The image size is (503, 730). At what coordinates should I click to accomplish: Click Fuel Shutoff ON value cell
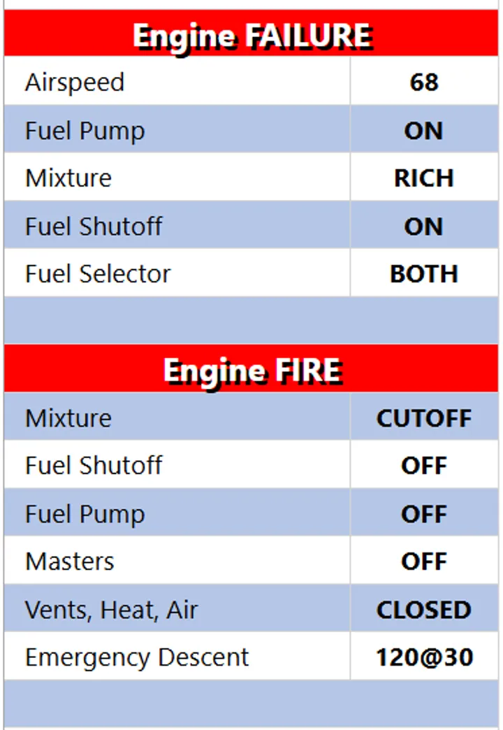tap(424, 227)
